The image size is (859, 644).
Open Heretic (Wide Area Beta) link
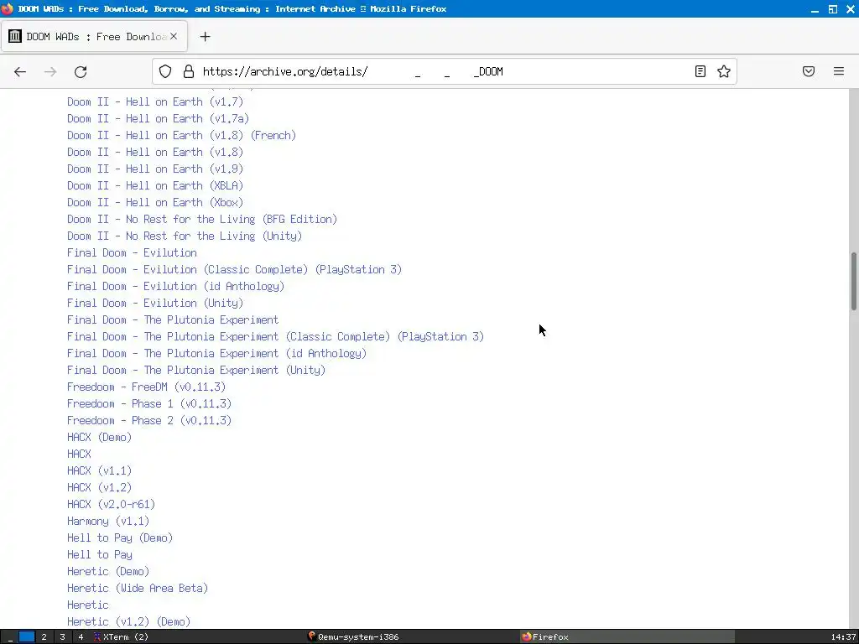138,589
